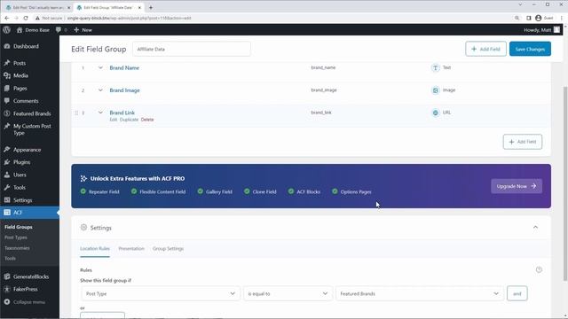Screen dimensions: 568x319
Task: Switch to the Presentation tab
Action: click(131, 249)
